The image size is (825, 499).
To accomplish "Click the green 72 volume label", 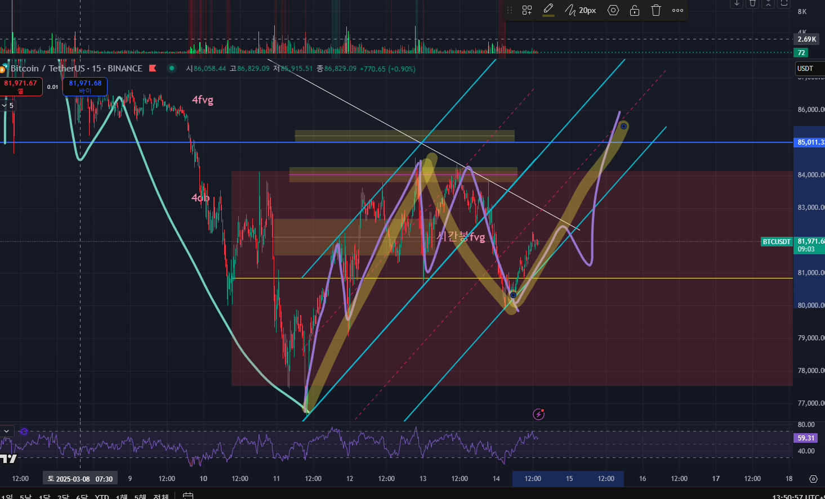I will [x=801, y=53].
